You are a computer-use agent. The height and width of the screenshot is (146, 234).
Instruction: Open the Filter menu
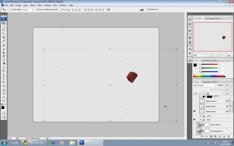[39, 5]
